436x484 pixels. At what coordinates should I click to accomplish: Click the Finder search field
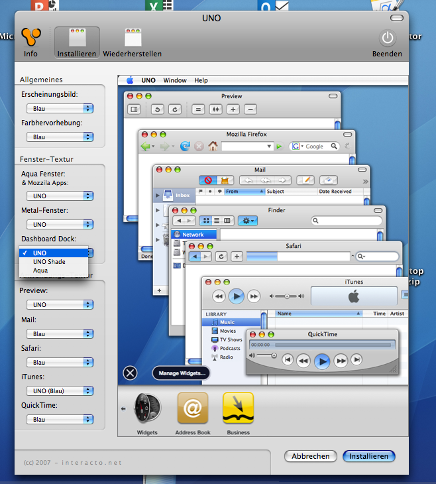pyautogui.click(x=347, y=220)
